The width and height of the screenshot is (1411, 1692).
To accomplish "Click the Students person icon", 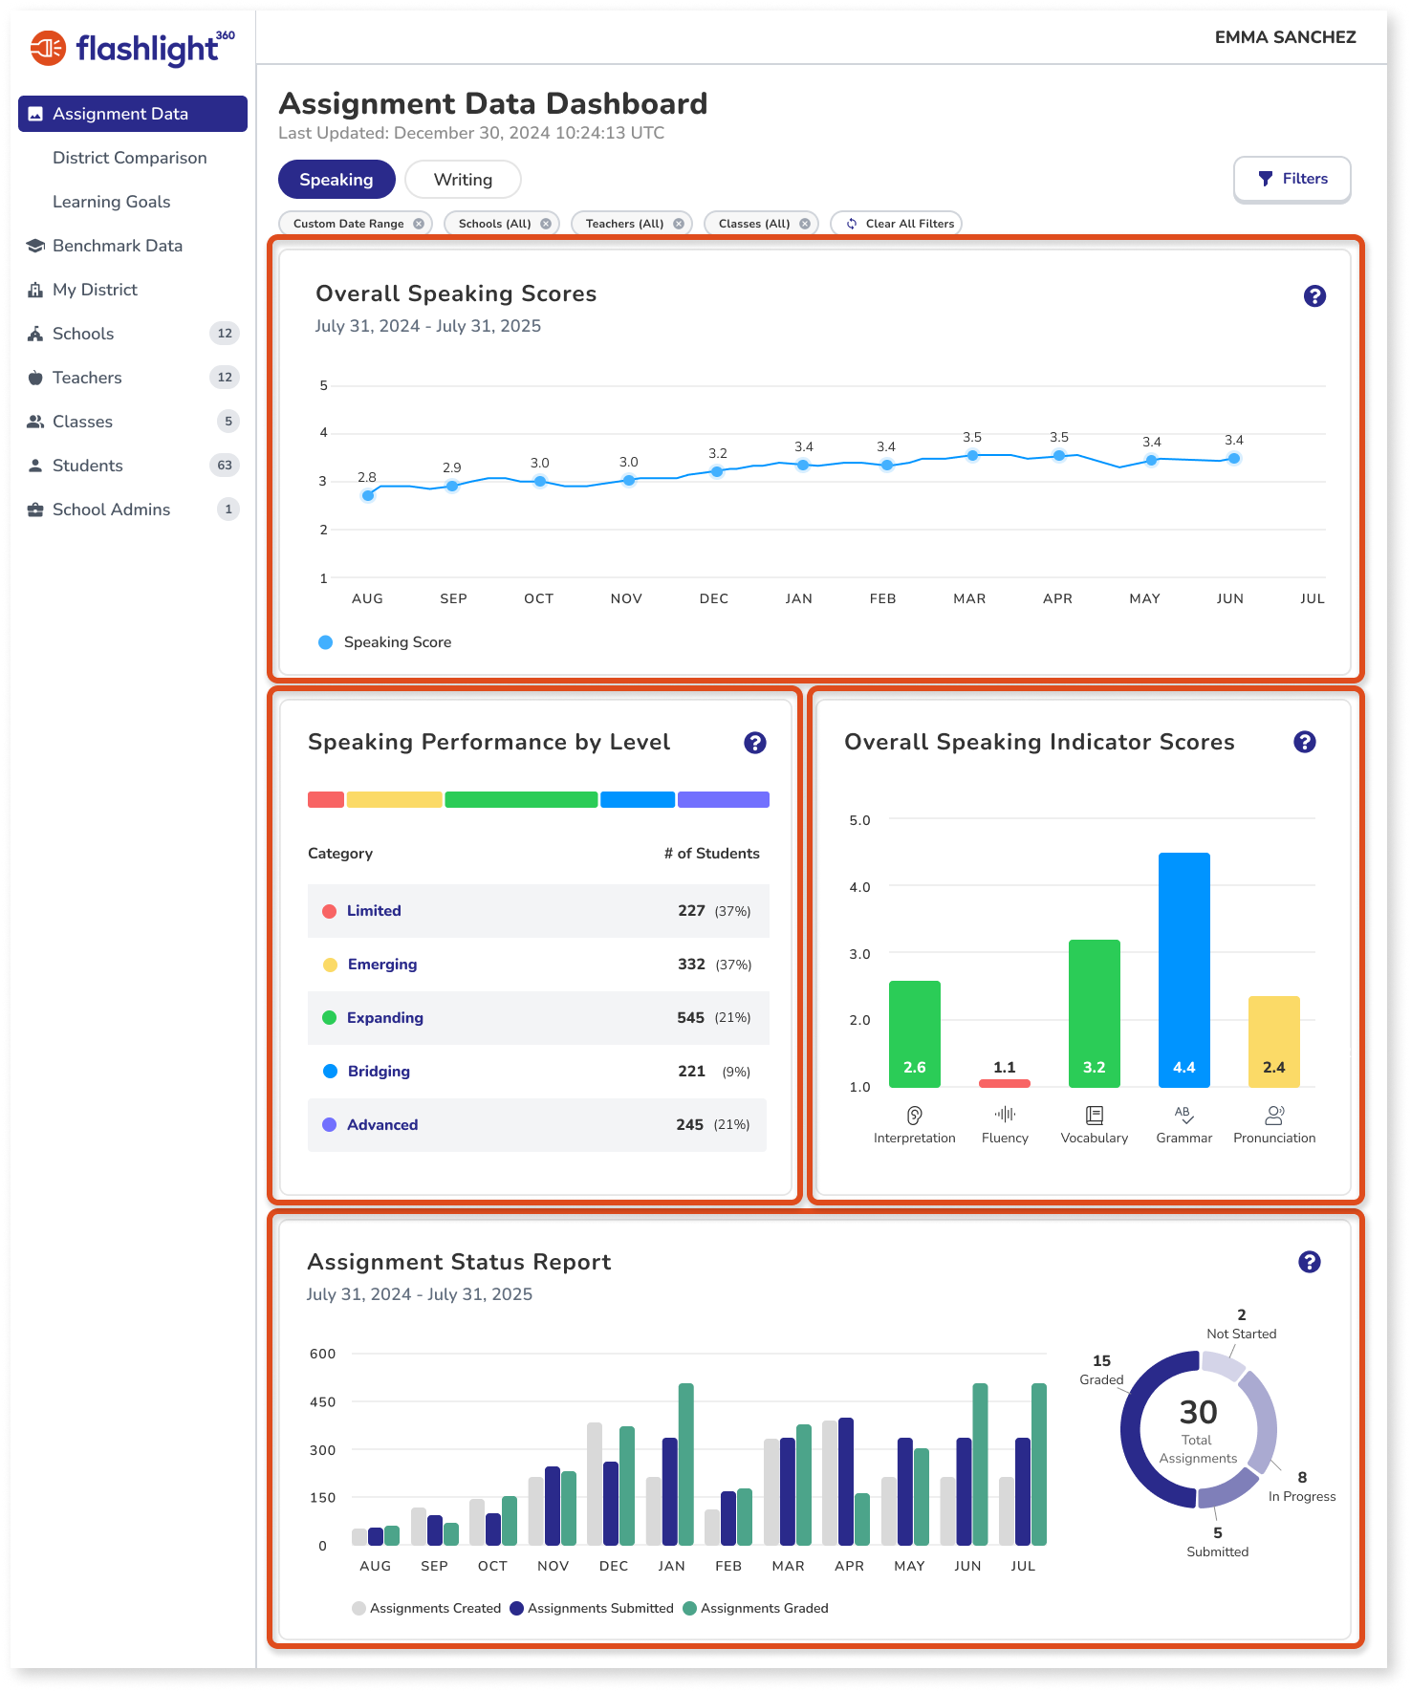I will 35,466.
